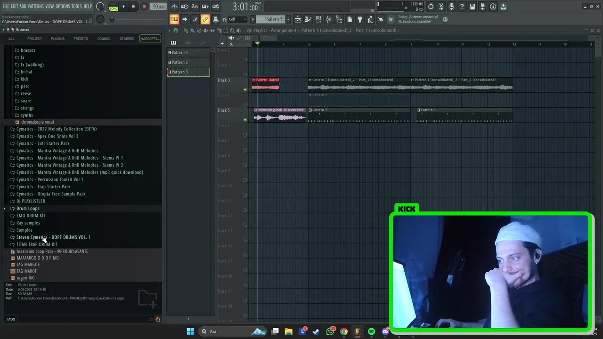This screenshot has height=339, width=603.
Task: Open the Mixer icon
Action: (329, 19)
